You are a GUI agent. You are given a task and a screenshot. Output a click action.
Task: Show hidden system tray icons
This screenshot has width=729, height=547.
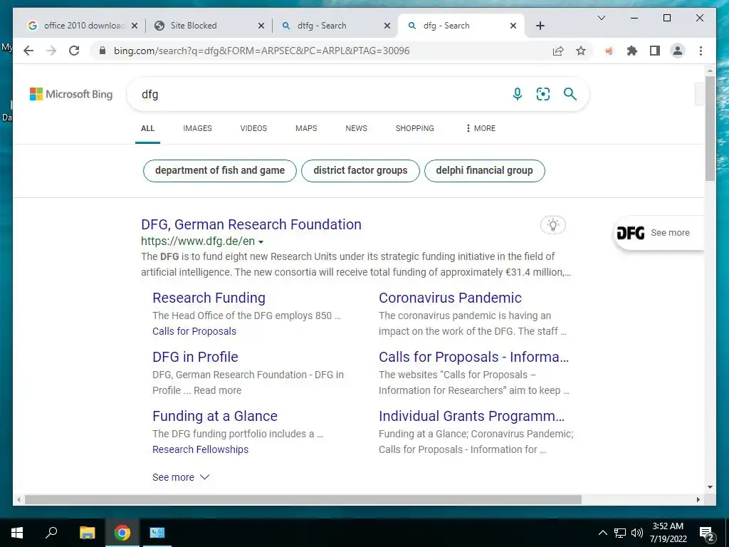point(602,533)
